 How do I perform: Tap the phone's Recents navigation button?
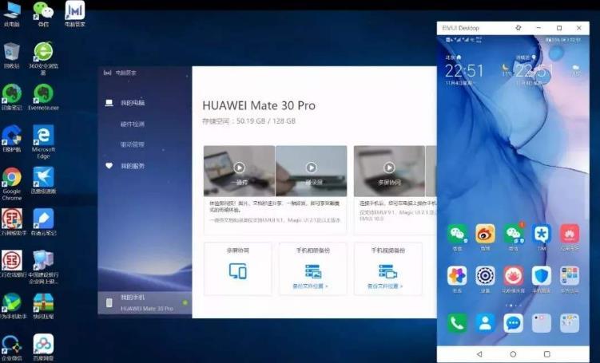coord(546,354)
